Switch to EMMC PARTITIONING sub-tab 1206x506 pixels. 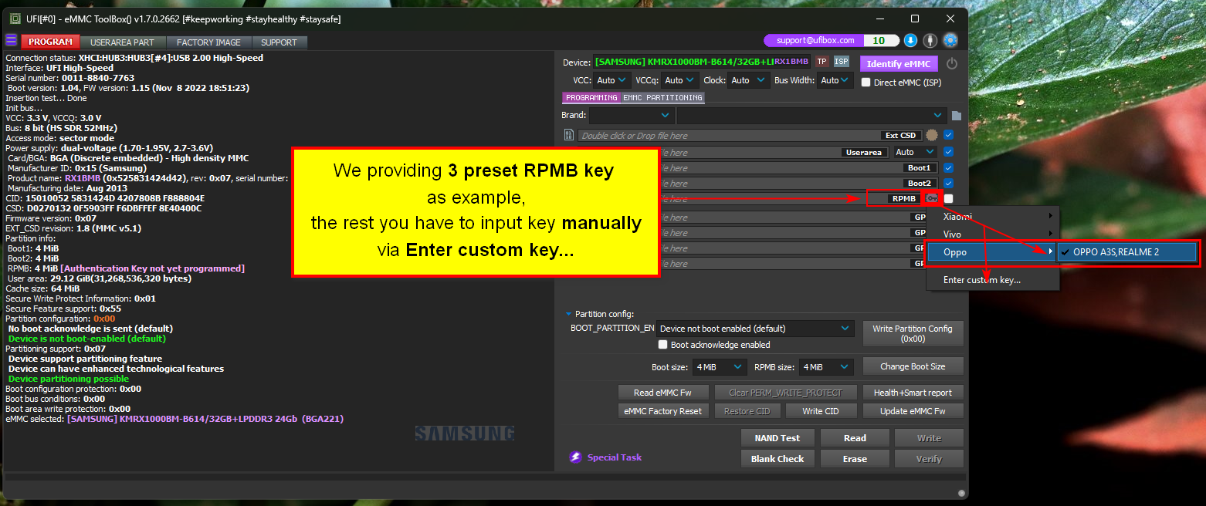(662, 98)
